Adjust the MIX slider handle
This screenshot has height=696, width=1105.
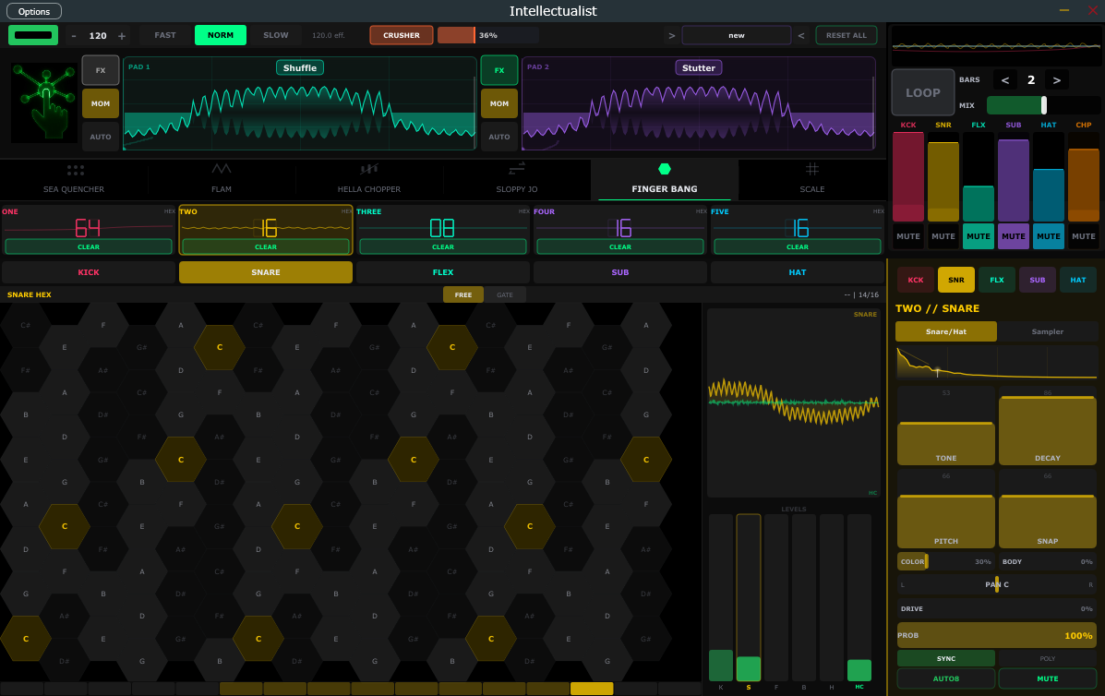point(1044,105)
